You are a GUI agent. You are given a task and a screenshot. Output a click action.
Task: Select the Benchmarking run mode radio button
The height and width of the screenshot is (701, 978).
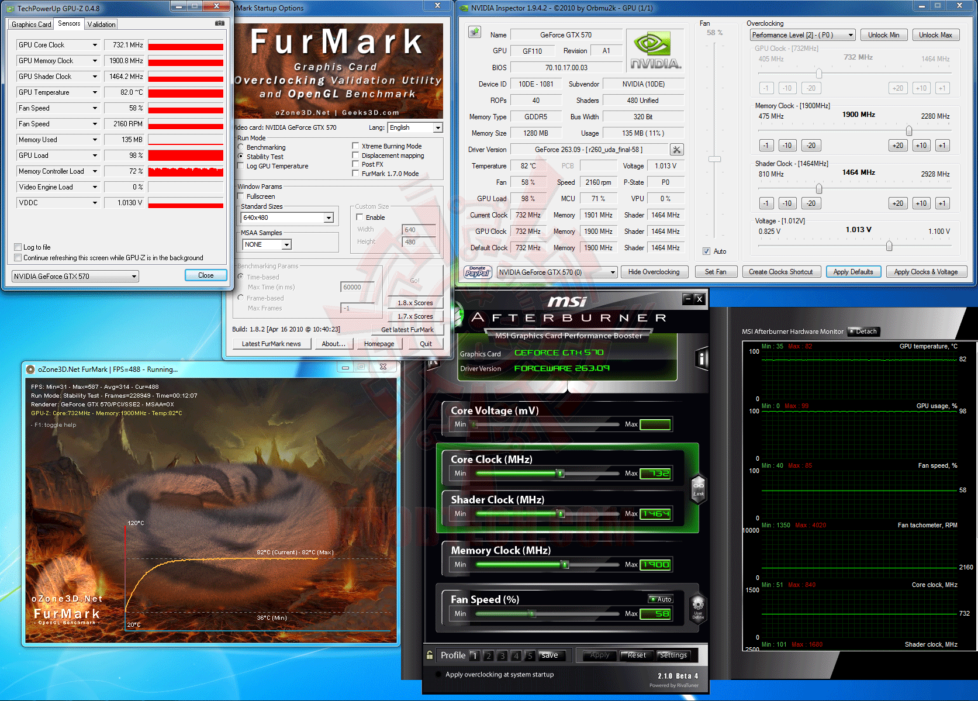pos(240,147)
